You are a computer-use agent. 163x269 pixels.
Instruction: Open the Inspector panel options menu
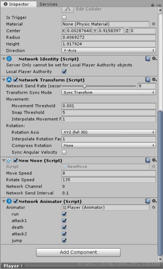pyautogui.click(x=159, y=5)
